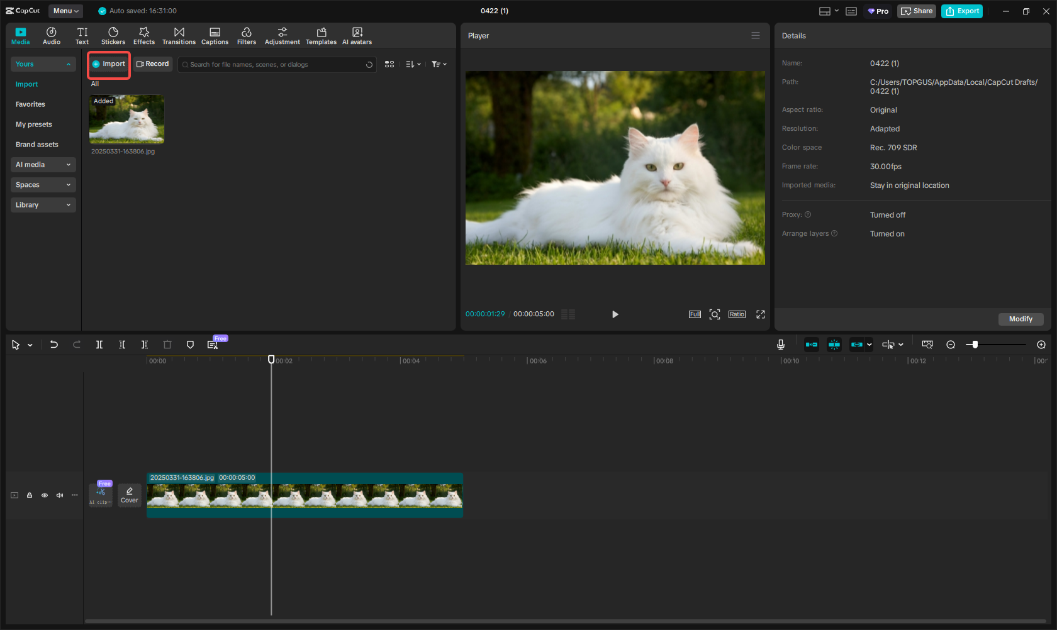Adjust the timeline zoom slider handle
This screenshot has width=1057, height=630.
click(975, 345)
